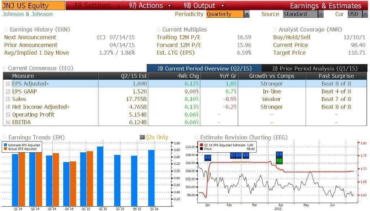Image resolution: width=370 pixels, height=211 pixels.
Task: Open the 98) Output menu
Action: 199,6
